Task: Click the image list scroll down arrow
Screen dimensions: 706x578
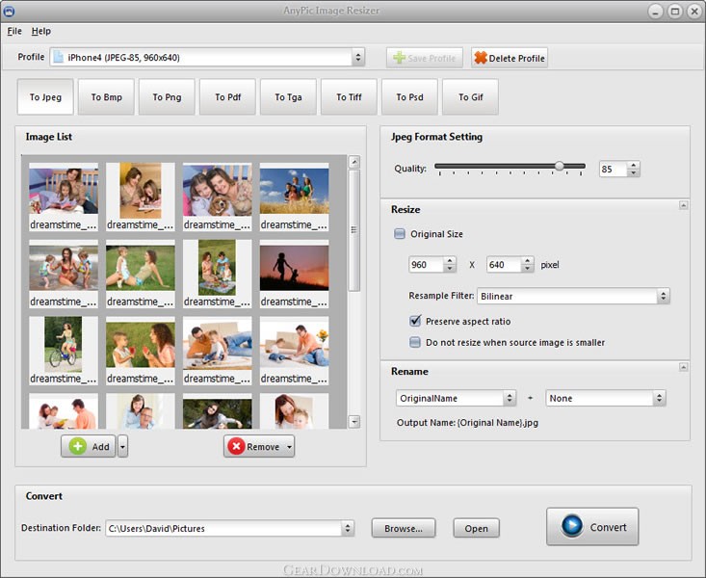Action: pos(354,422)
